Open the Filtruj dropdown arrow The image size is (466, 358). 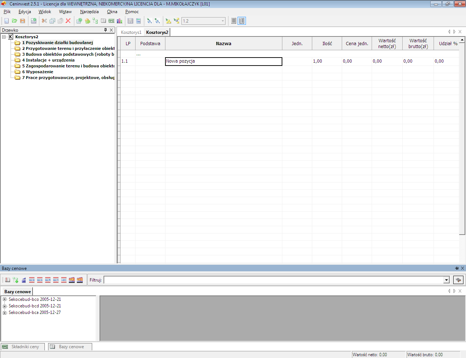446,280
